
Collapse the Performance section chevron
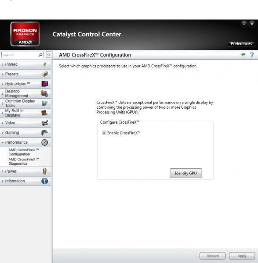[3, 142]
